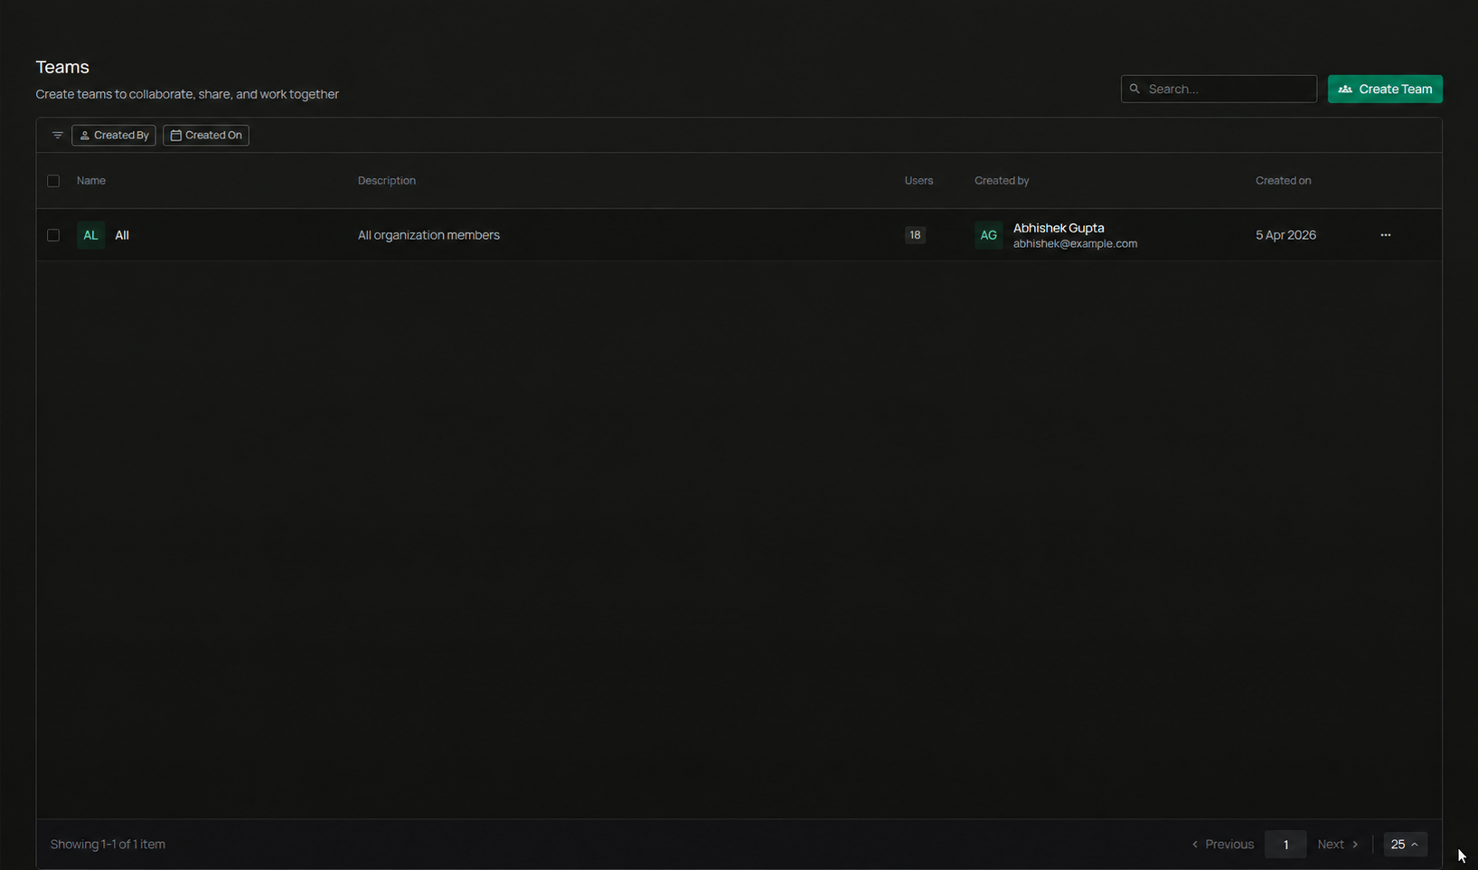Click the 18 users count badge
Viewport: 1478px width, 870px height.
[915, 235]
